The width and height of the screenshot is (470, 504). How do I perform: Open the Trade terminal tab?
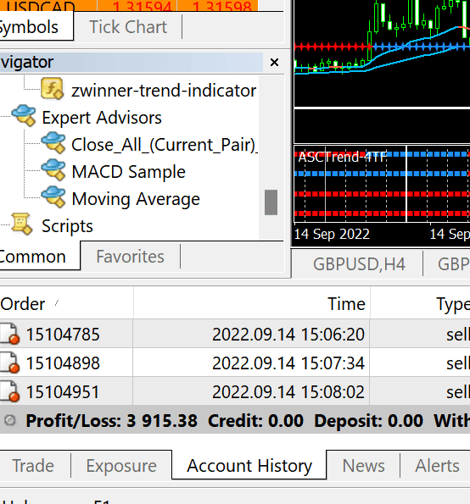click(33, 466)
